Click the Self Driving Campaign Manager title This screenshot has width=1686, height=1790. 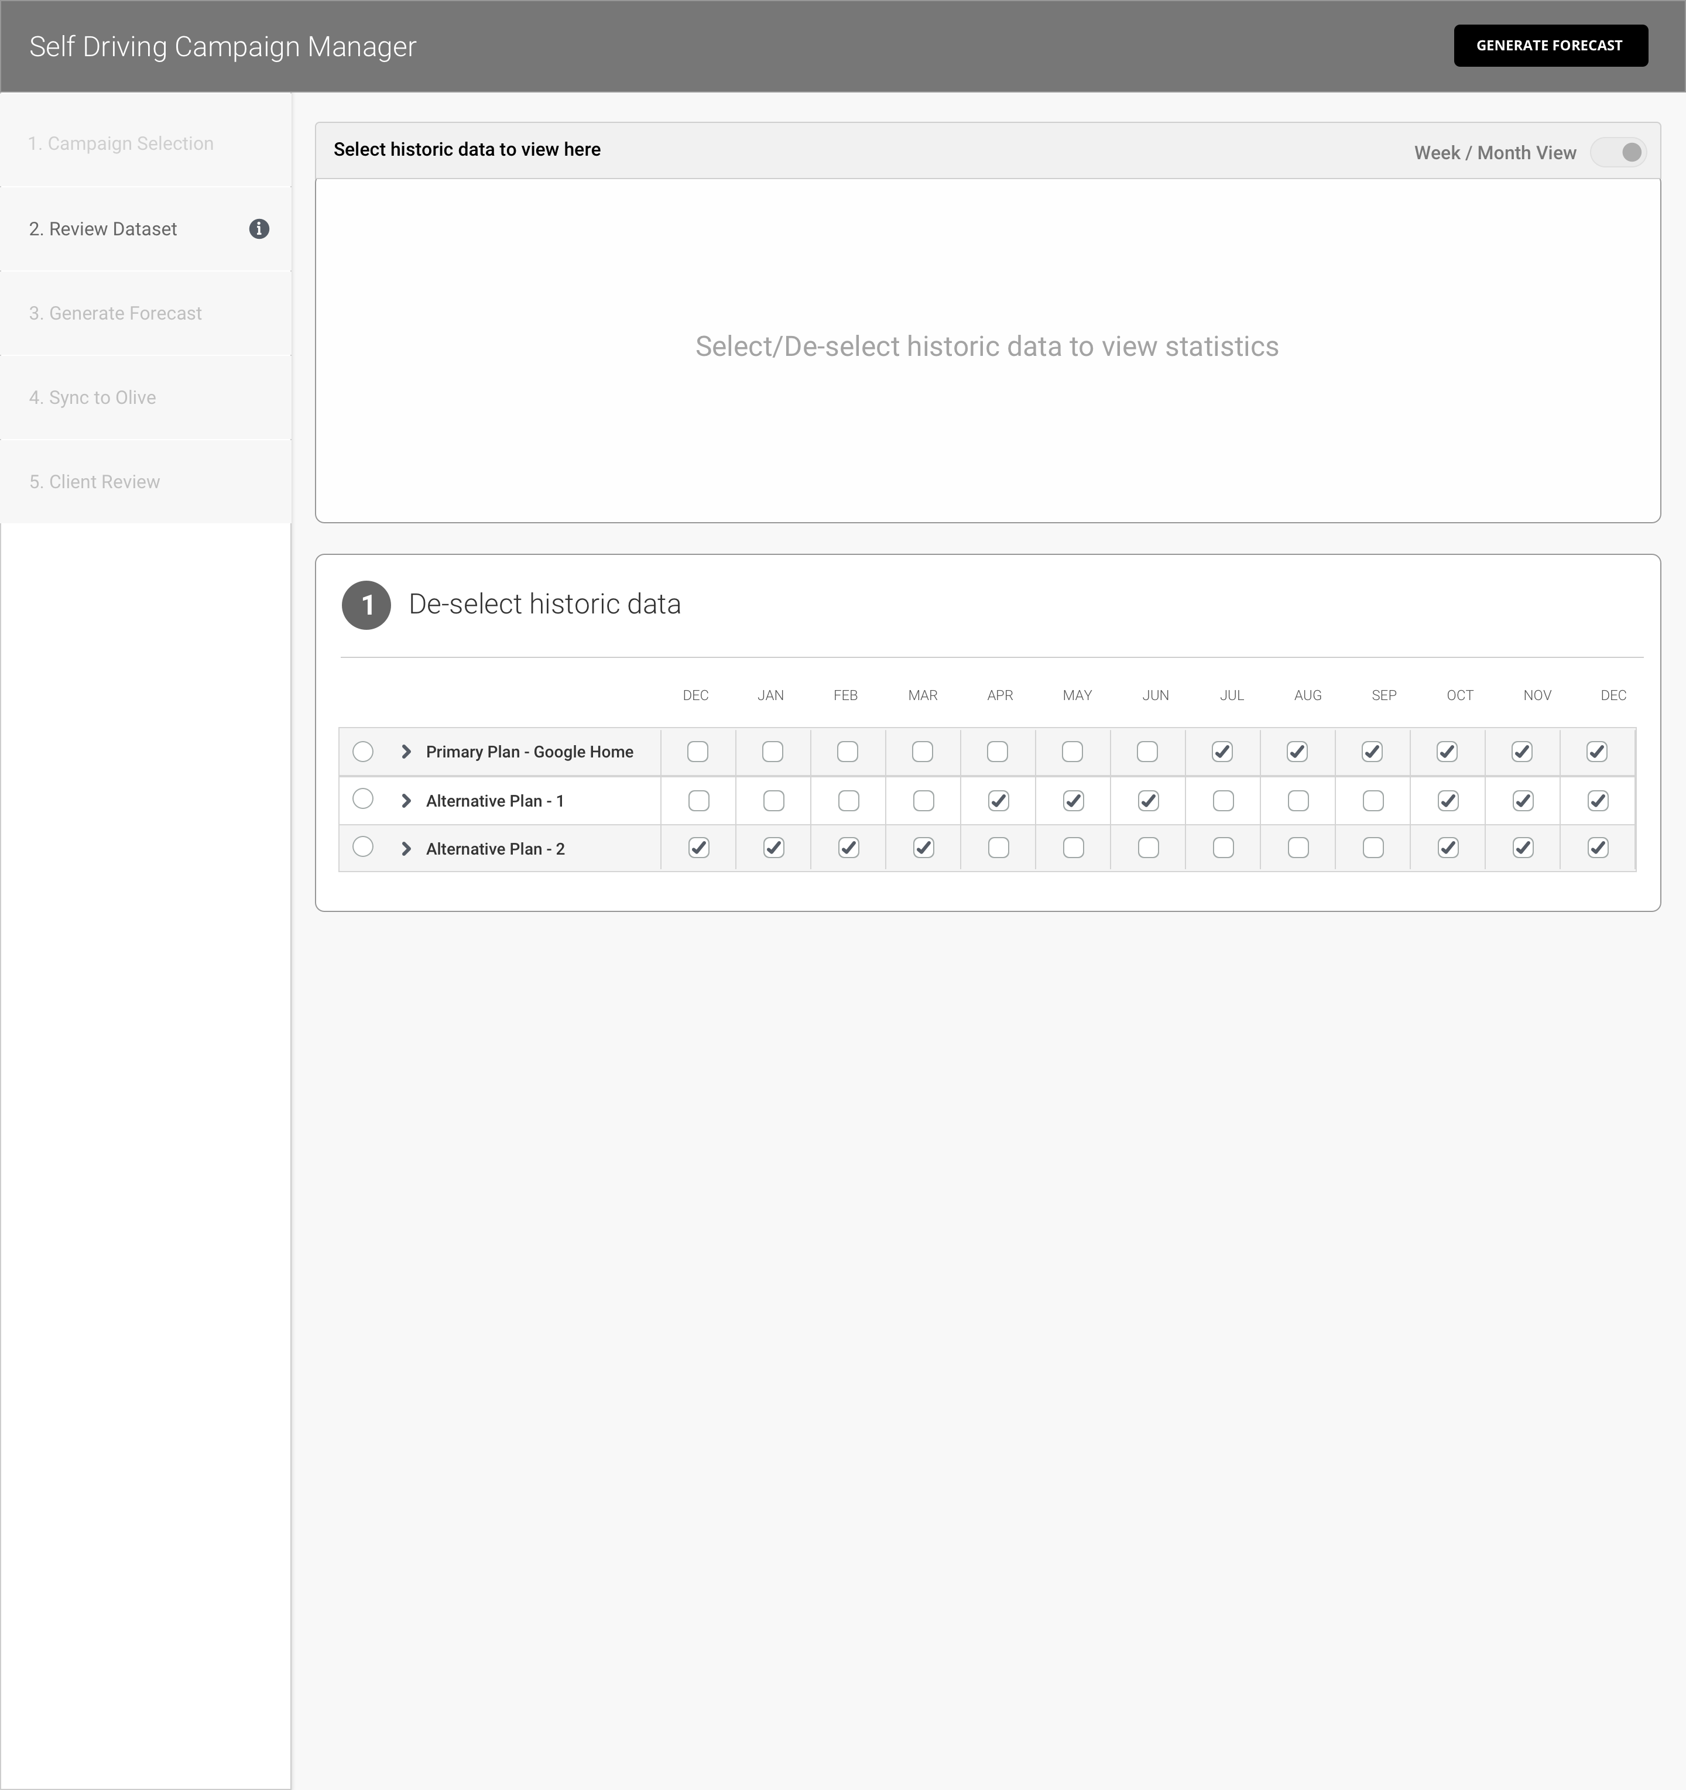[x=222, y=47]
